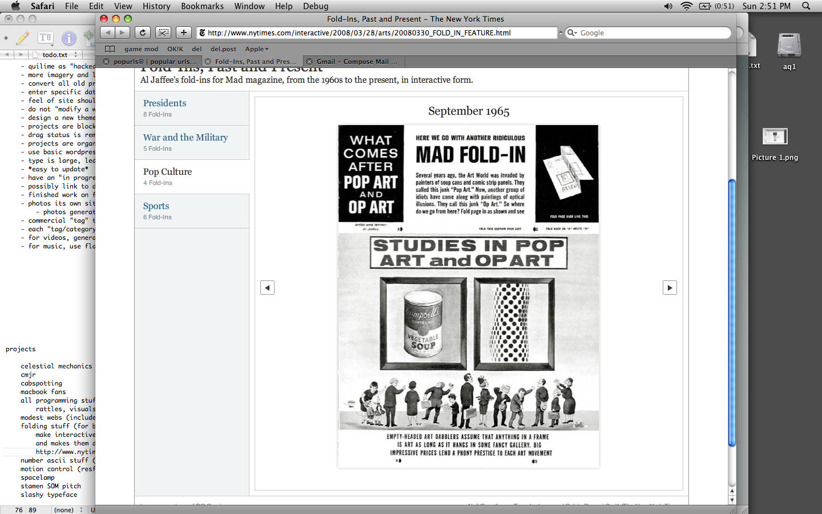Click the Mad Fold-In image
The image size is (822, 514).
[469, 296]
